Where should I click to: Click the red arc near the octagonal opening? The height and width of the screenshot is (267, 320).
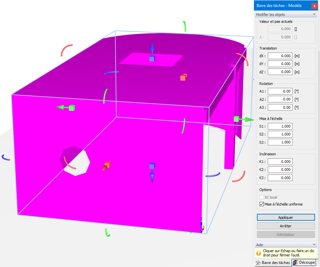pyautogui.click(x=70, y=163)
